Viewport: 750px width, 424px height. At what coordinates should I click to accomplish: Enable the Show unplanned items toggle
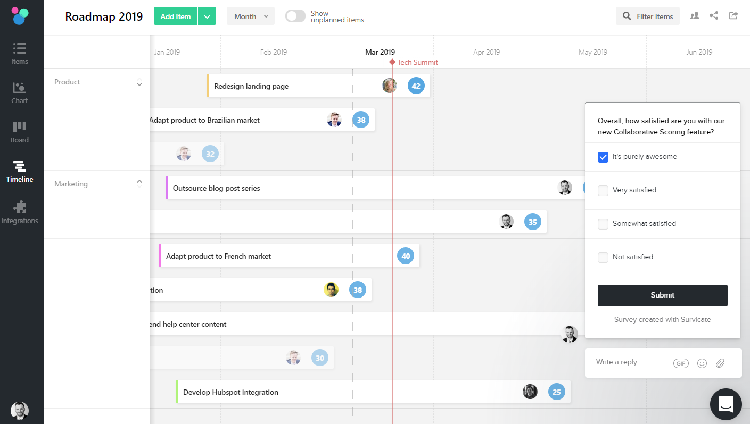(x=295, y=16)
